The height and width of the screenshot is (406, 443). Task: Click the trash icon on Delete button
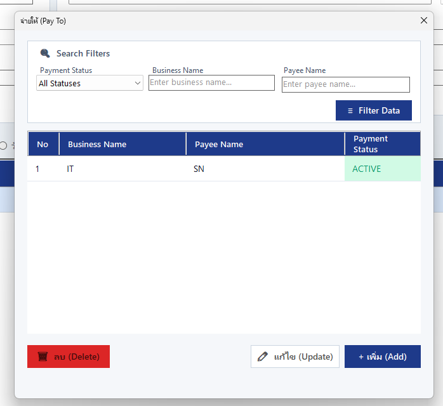43,357
